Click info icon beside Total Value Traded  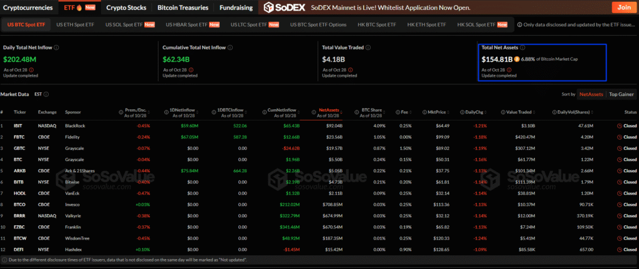pyautogui.click(x=368, y=47)
